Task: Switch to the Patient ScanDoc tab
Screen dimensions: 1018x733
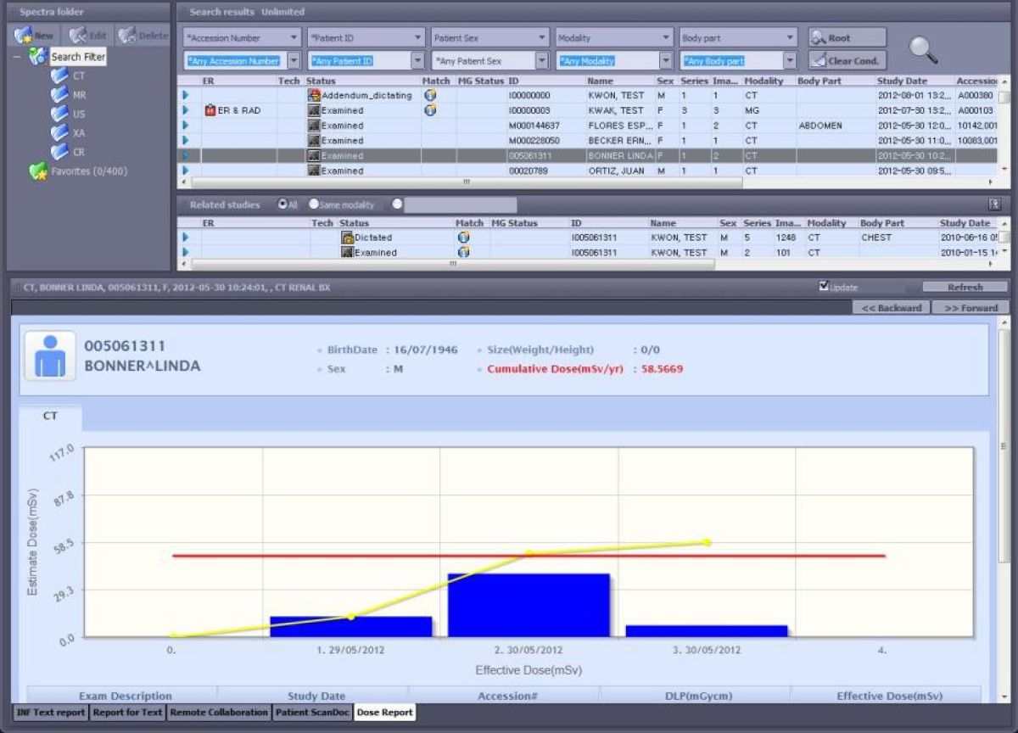Action: (x=312, y=713)
